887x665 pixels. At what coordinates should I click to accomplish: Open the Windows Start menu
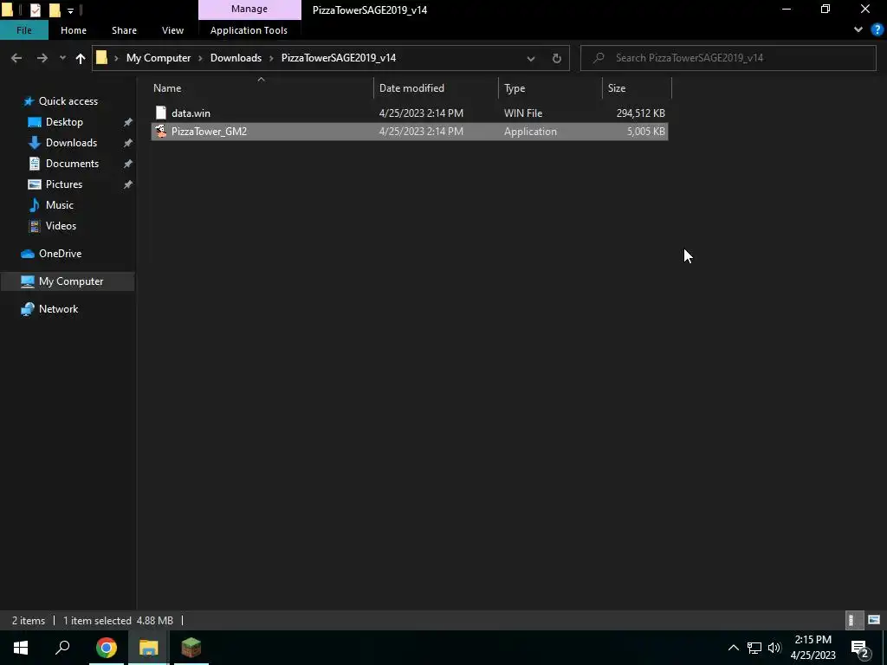coord(21,648)
